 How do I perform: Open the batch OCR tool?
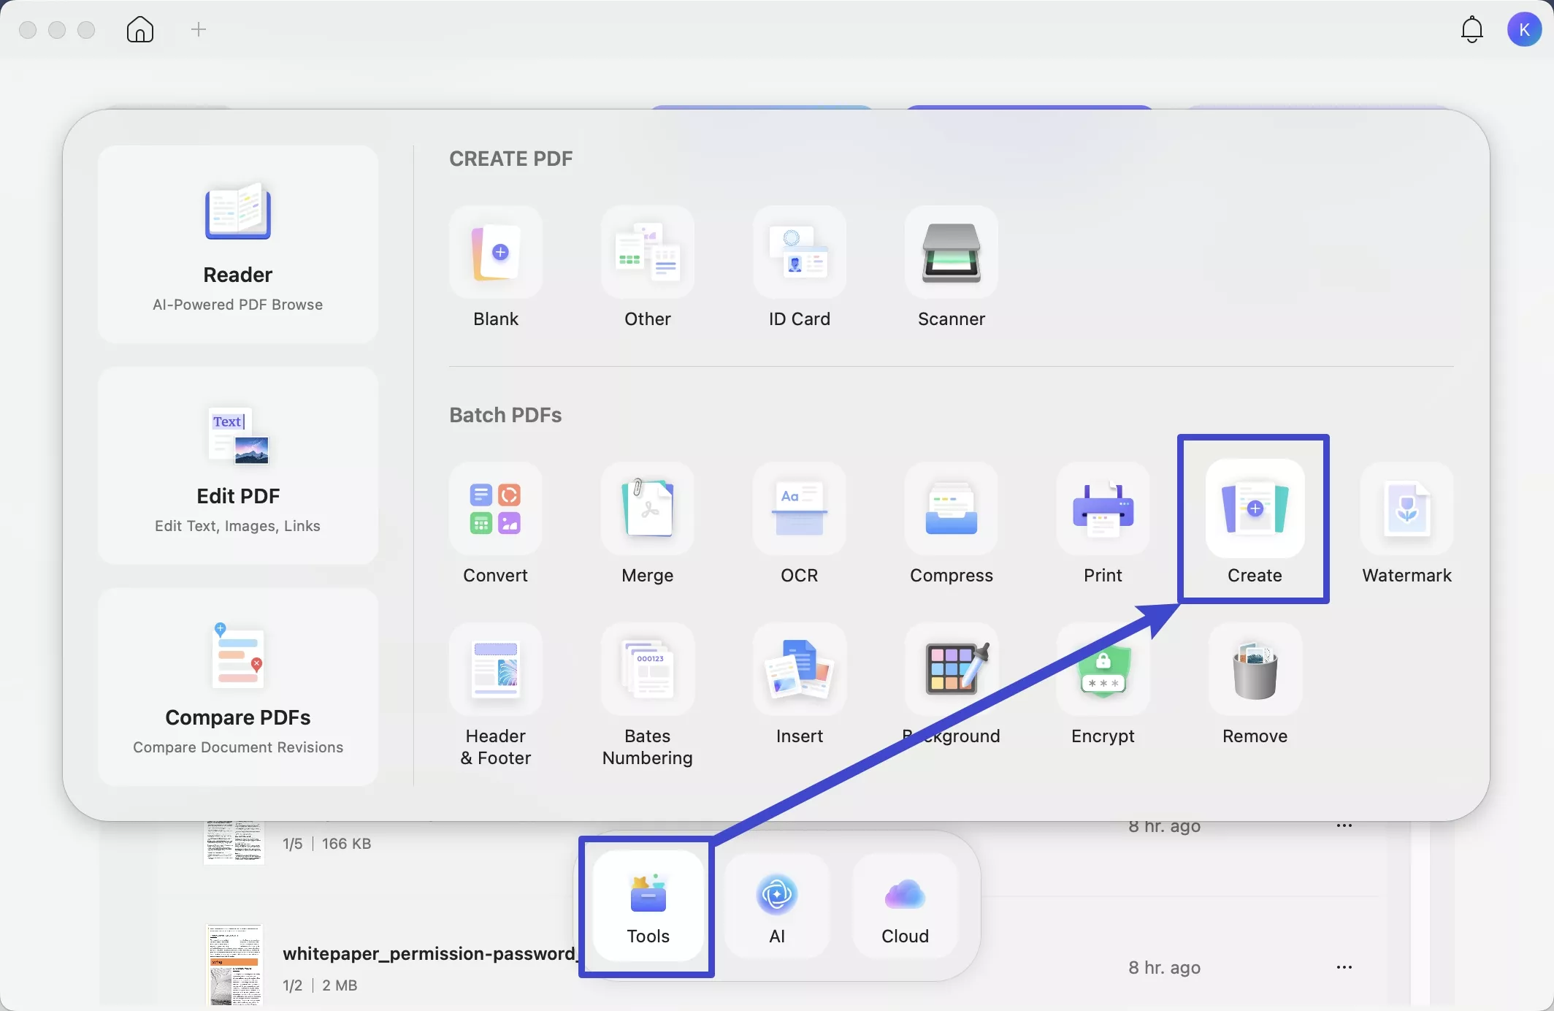point(799,509)
